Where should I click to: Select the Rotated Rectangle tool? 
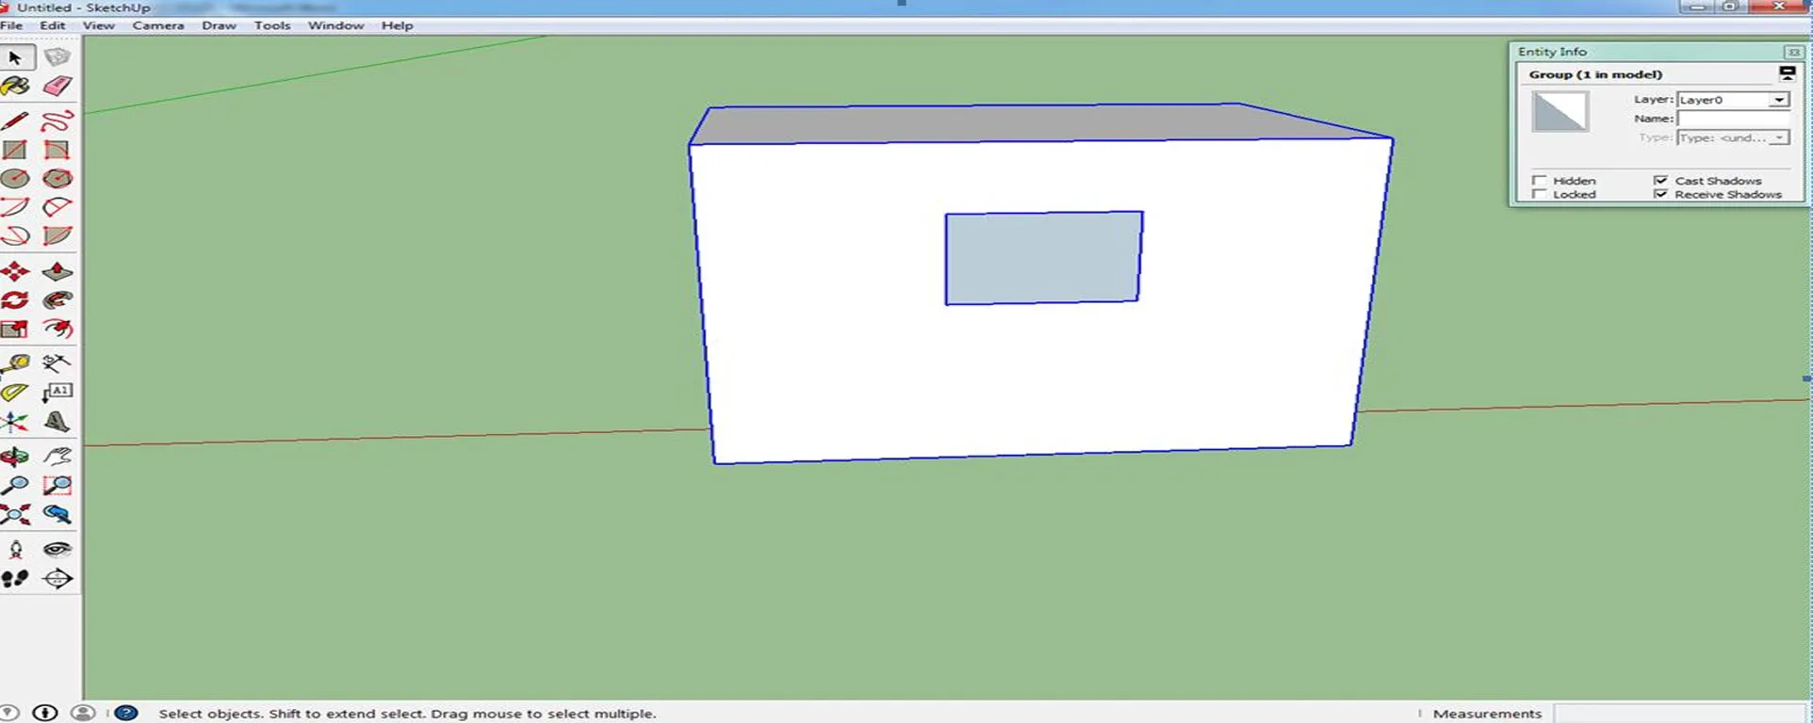pyautogui.click(x=57, y=150)
